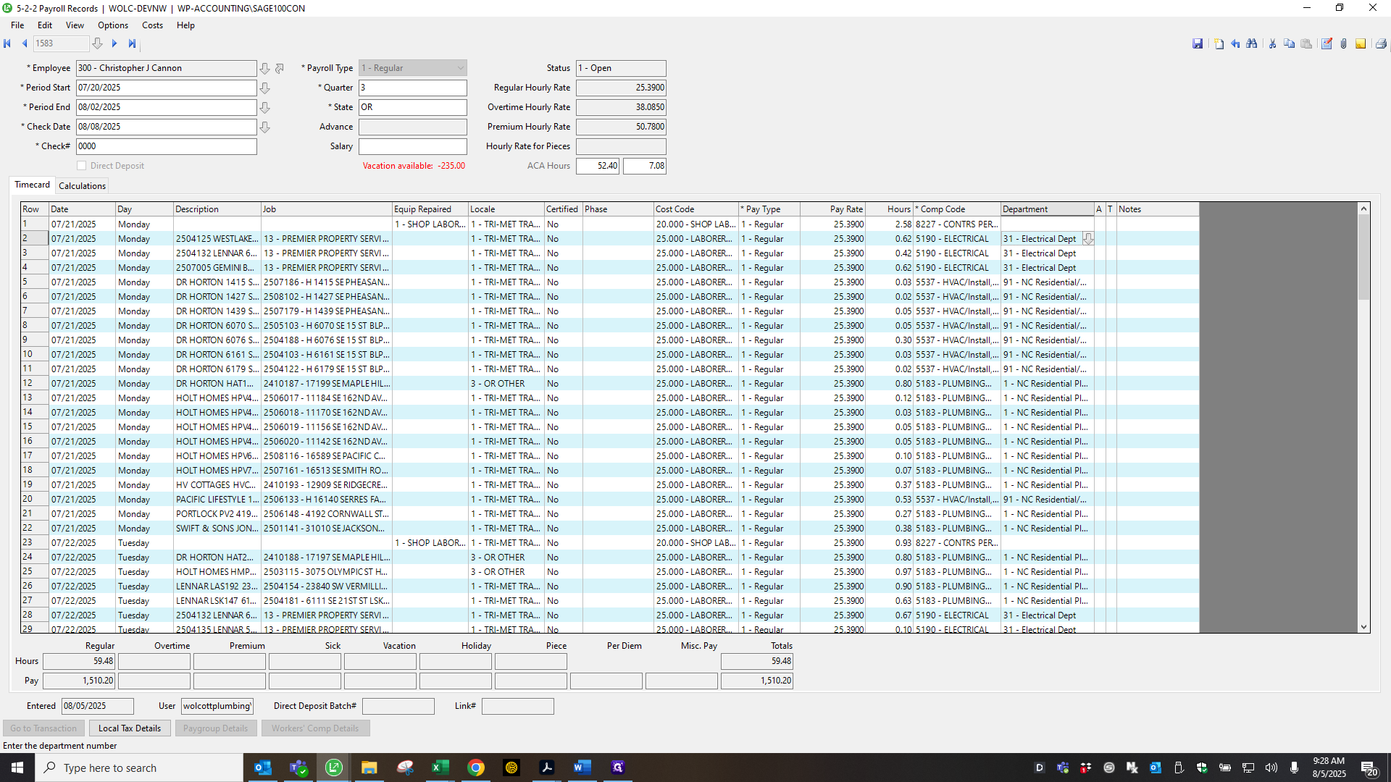The image size is (1391, 782).
Task: Click the Cost Code column header
Action: click(x=695, y=209)
